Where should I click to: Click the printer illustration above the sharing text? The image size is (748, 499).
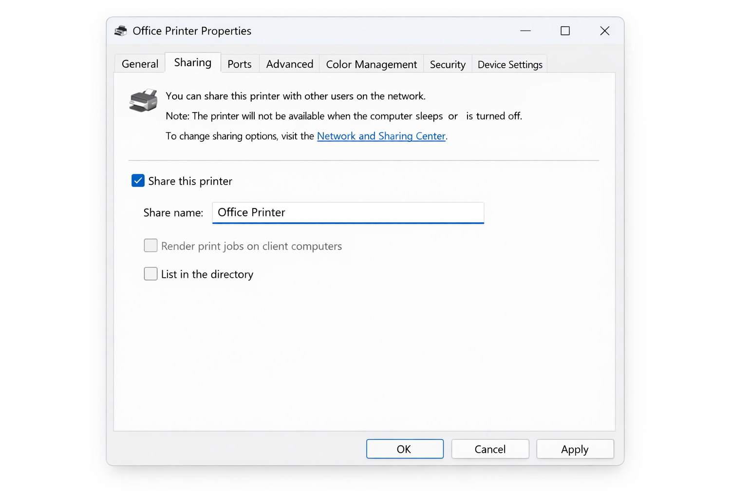click(143, 100)
